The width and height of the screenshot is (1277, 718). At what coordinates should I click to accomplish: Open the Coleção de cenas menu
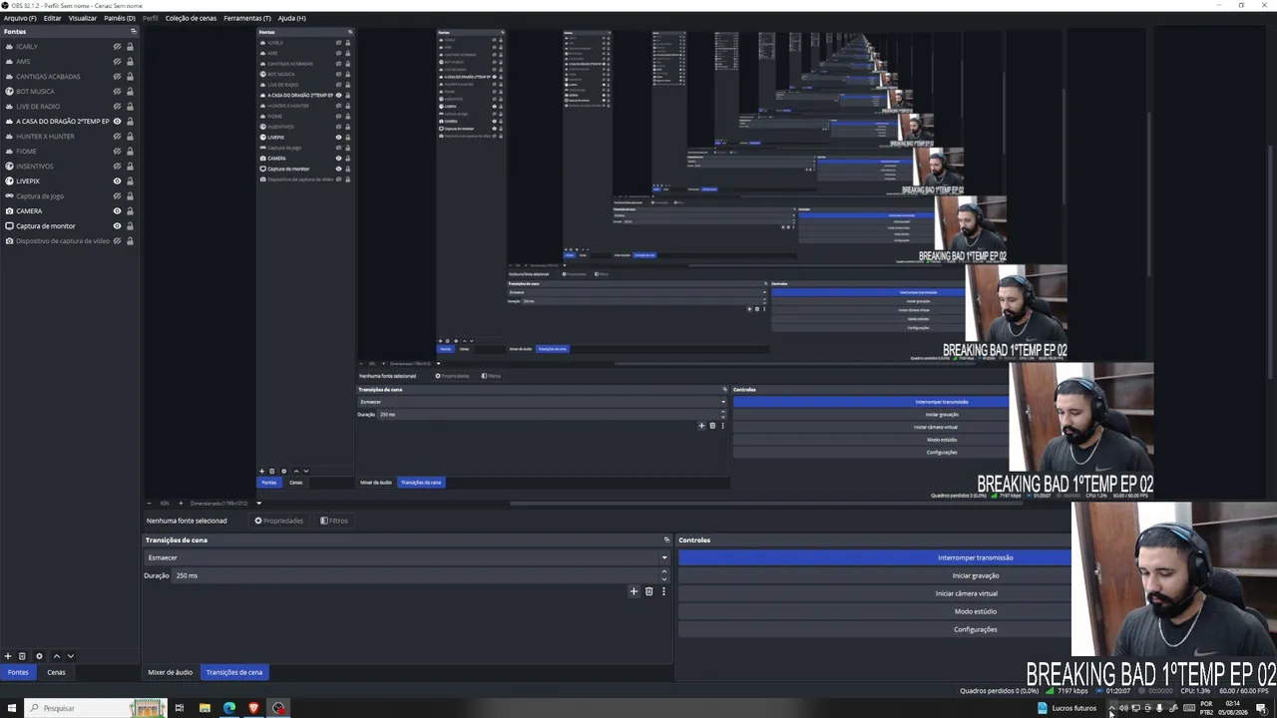(191, 18)
